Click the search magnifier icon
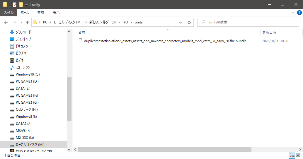 (x=203, y=23)
